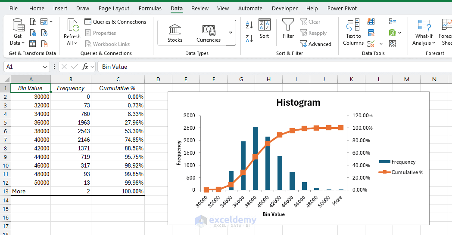452x235 pixels.
Task: Switch to the Insert tab
Action: 60,8
